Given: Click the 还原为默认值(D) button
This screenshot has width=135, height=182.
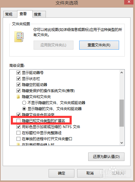Looking at the screenshot, I should 106,157.
